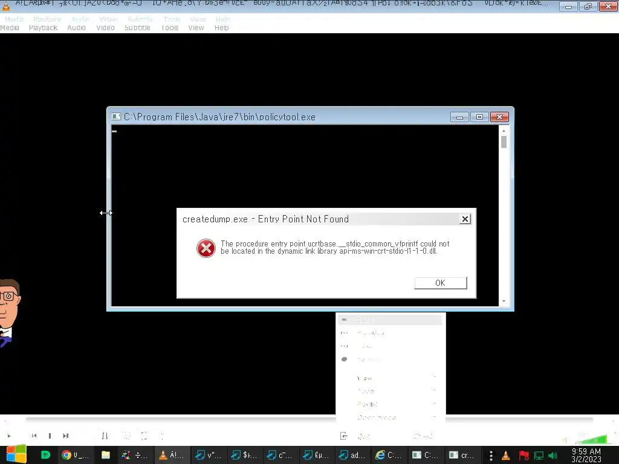The height and width of the screenshot is (464, 619).
Task: Show hidden system tray icons
Action: coord(491,456)
